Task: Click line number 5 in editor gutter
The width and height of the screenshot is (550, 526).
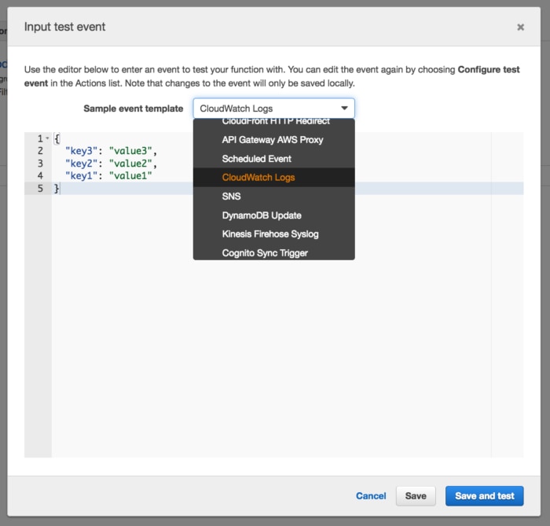Action: [x=39, y=189]
